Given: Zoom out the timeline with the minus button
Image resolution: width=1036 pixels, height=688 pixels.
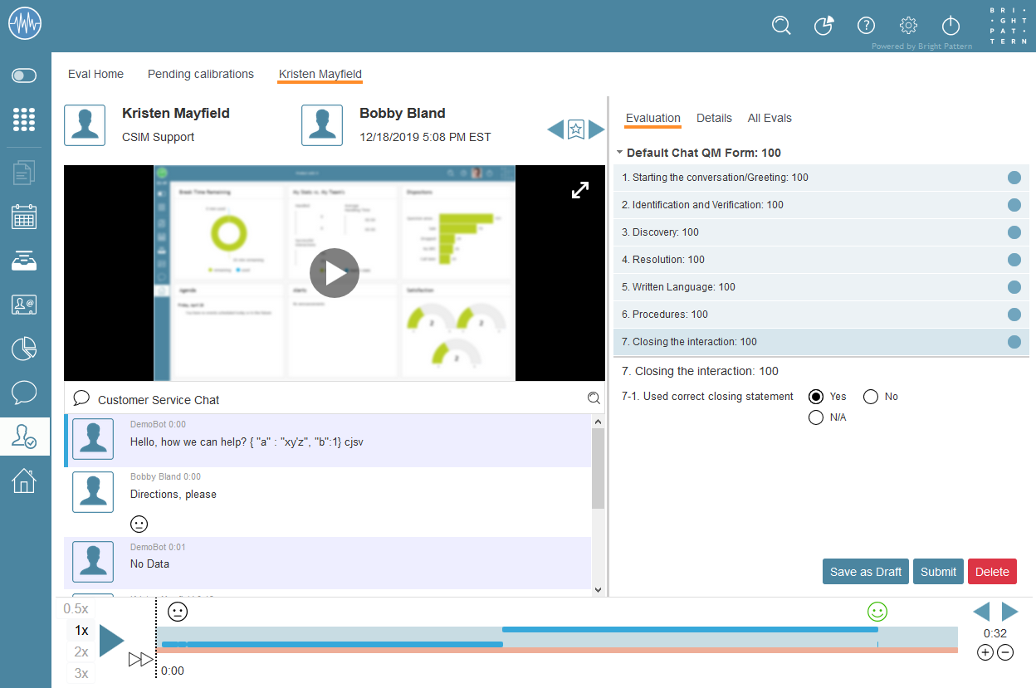Looking at the screenshot, I should pyautogui.click(x=1004, y=652).
